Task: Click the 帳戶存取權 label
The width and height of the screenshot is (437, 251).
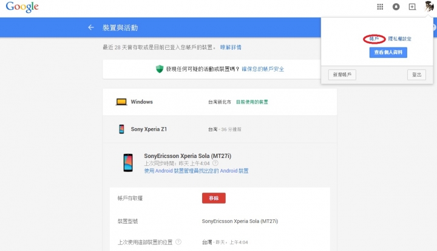Action: coord(130,198)
